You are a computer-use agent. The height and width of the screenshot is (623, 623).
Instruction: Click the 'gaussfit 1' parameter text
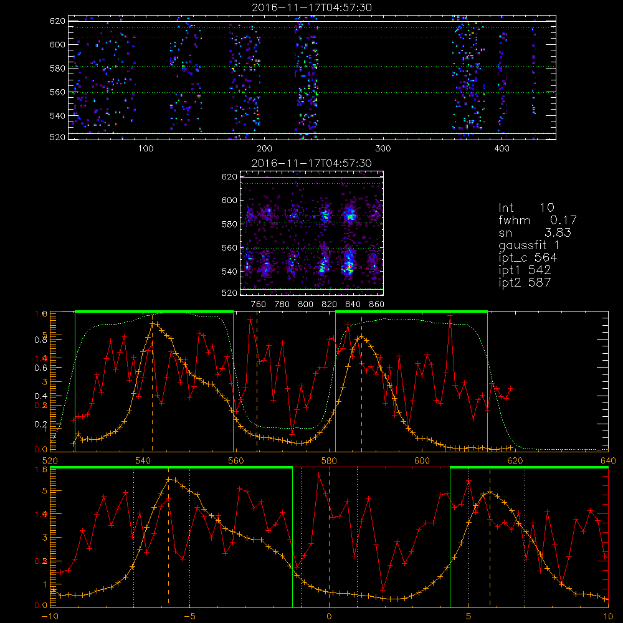click(529, 245)
